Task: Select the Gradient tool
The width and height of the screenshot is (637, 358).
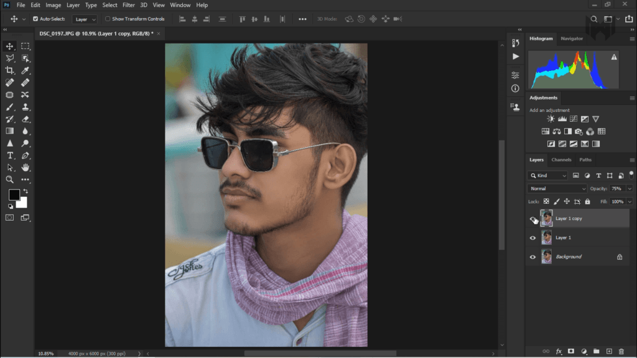Action: (10, 131)
